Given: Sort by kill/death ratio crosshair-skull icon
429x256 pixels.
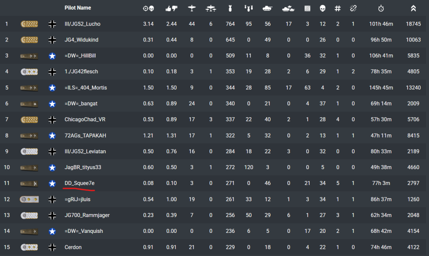Looking at the screenshot, I should pos(148,8).
